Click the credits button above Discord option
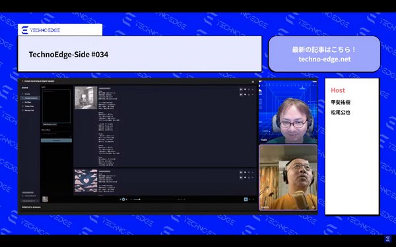Image resolution: width=396 pixels, height=247 pixels. click(28, 192)
